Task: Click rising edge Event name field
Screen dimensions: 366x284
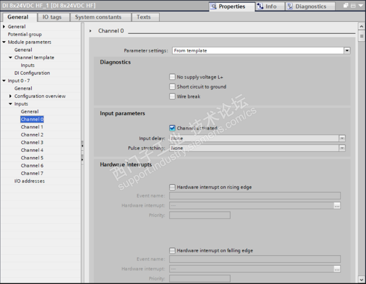Action: tap(255, 196)
